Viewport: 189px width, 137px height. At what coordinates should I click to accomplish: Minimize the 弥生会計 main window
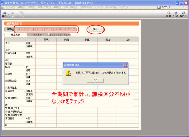pos(177,3)
